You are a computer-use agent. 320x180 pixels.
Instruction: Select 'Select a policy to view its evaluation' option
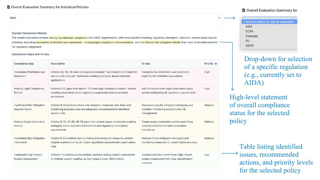click(x=269, y=22)
